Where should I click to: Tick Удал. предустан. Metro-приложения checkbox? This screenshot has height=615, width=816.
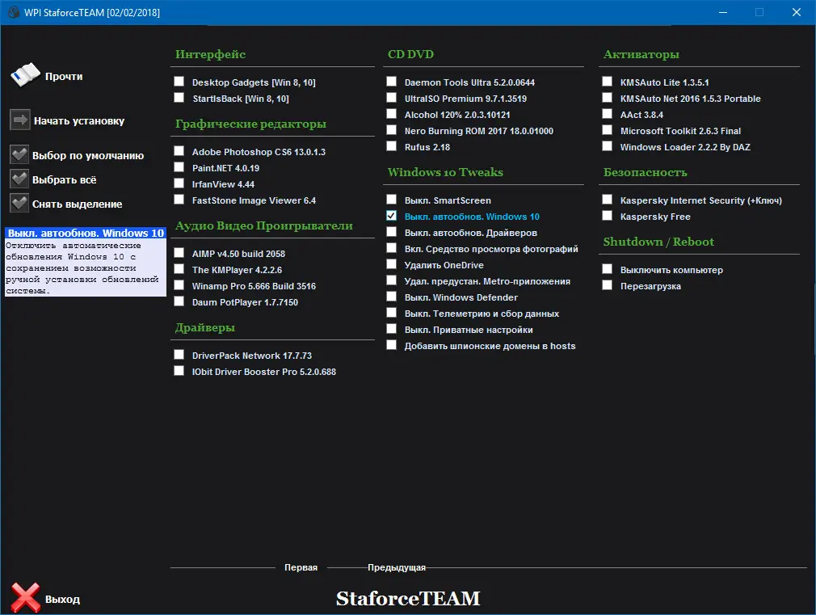(x=391, y=280)
